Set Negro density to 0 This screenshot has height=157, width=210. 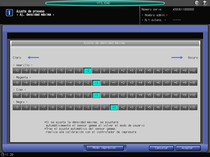[x=105, y=107]
